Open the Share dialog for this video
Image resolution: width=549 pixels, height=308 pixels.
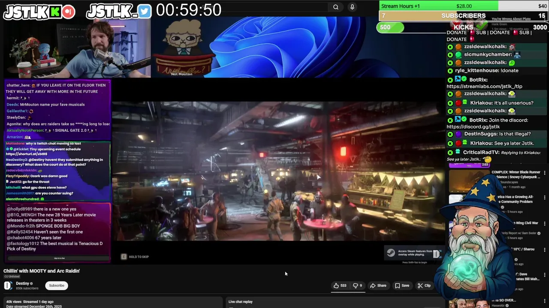click(x=378, y=285)
